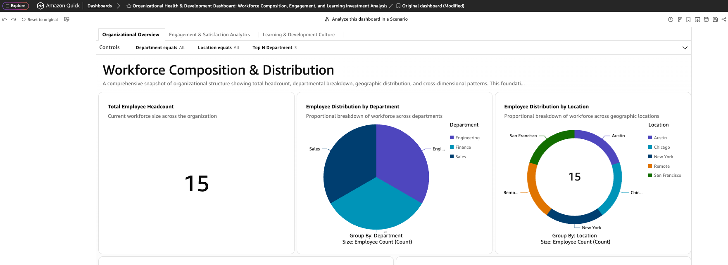Open the bookmarks icon in right toolbar
Image resolution: width=728 pixels, height=265 pixels.
pos(688,19)
